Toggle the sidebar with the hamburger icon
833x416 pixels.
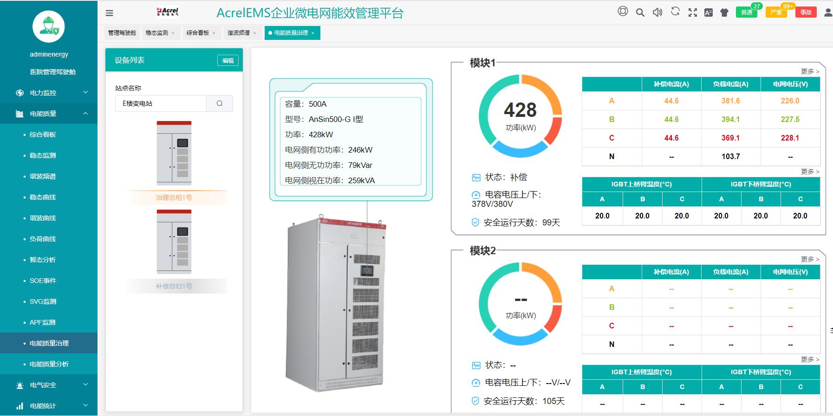click(110, 13)
